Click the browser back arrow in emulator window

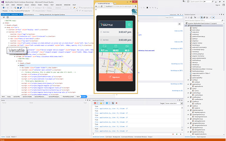(x=96, y=6)
